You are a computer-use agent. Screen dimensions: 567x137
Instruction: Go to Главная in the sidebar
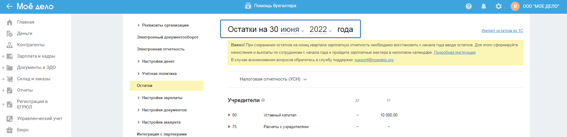[x=25, y=22]
